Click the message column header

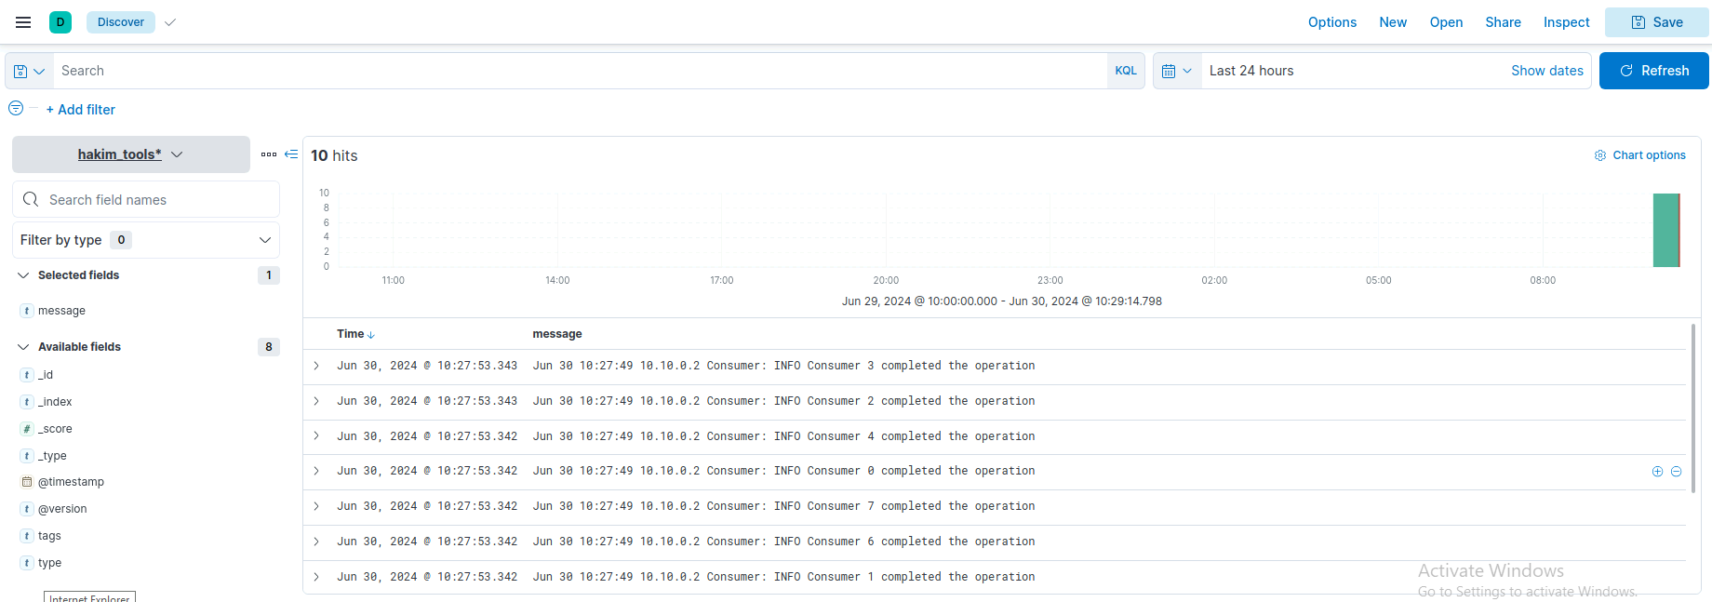click(x=557, y=334)
